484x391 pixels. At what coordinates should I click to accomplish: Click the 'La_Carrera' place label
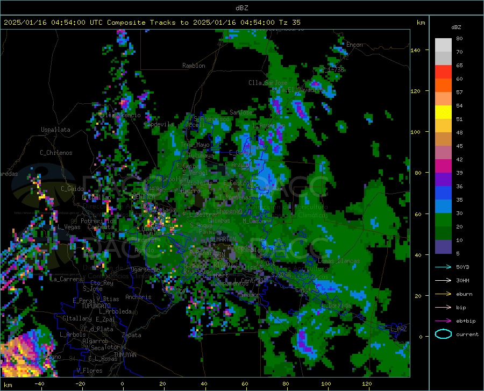click(x=66, y=279)
